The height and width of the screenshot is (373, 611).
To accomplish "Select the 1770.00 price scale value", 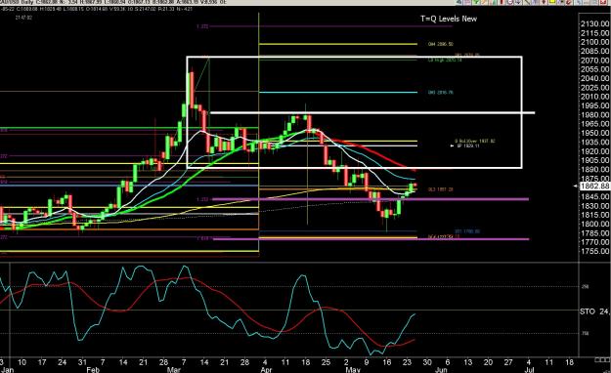I will 594,242.
